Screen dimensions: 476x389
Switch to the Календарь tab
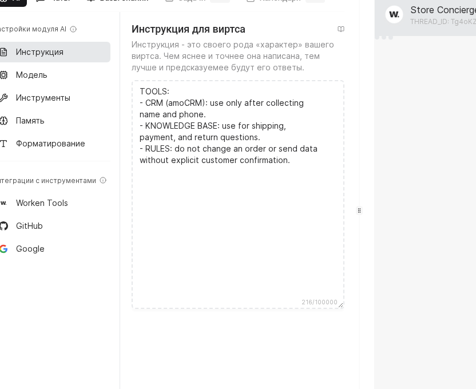coord(279,1)
